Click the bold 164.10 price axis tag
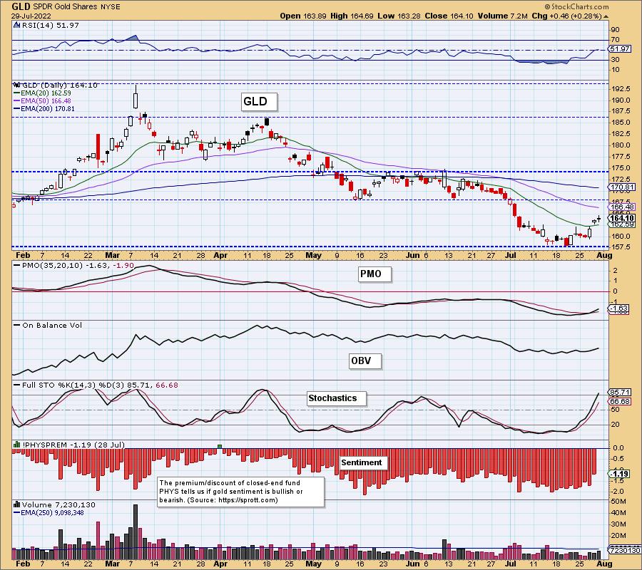642x570 pixels. click(x=622, y=218)
